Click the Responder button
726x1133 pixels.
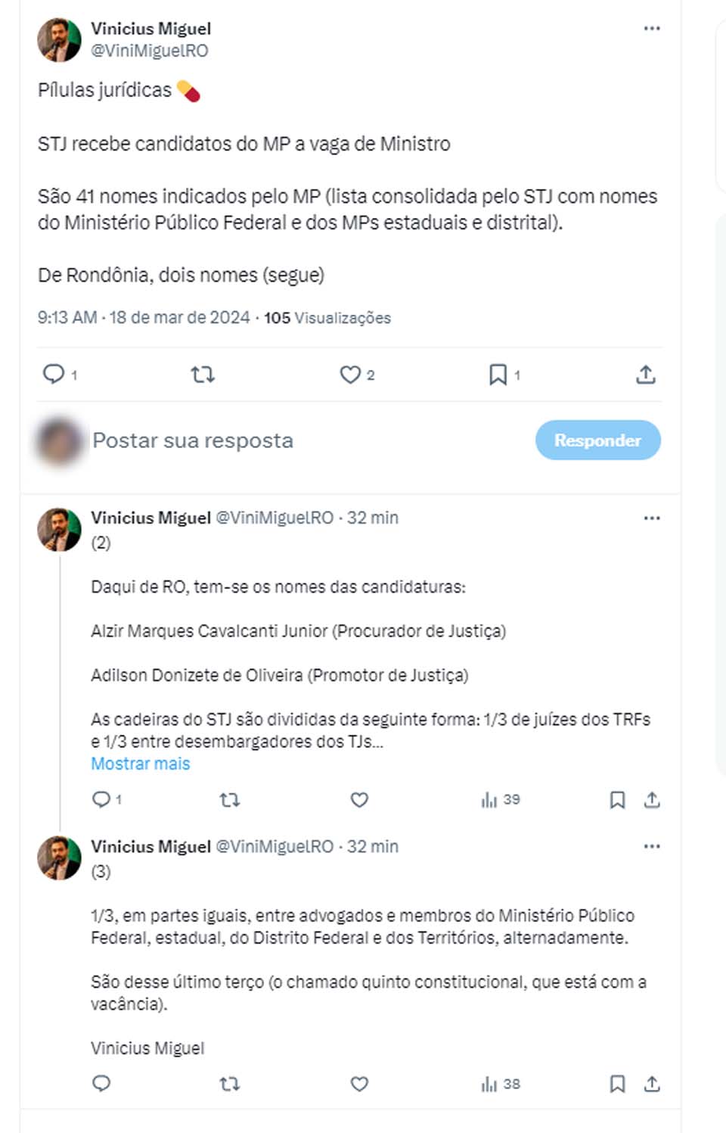pyautogui.click(x=597, y=440)
